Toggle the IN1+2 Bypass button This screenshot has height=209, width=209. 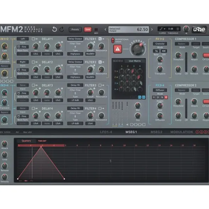click(x=5, y=66)
